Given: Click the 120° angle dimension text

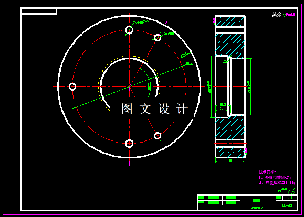Looking at the screenshot, I should [149, 87].
